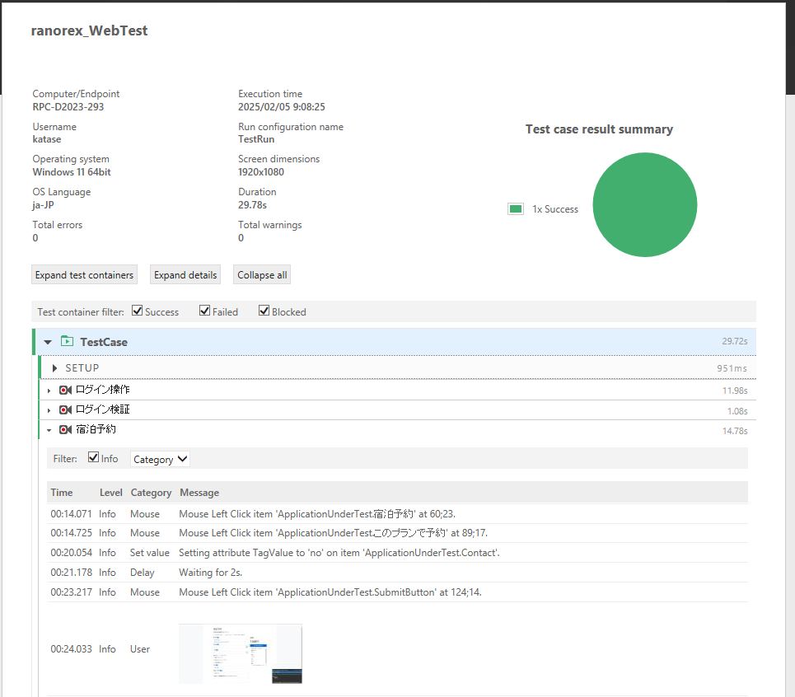Click the camera icon next to ログイン検証

pos(66,409)
